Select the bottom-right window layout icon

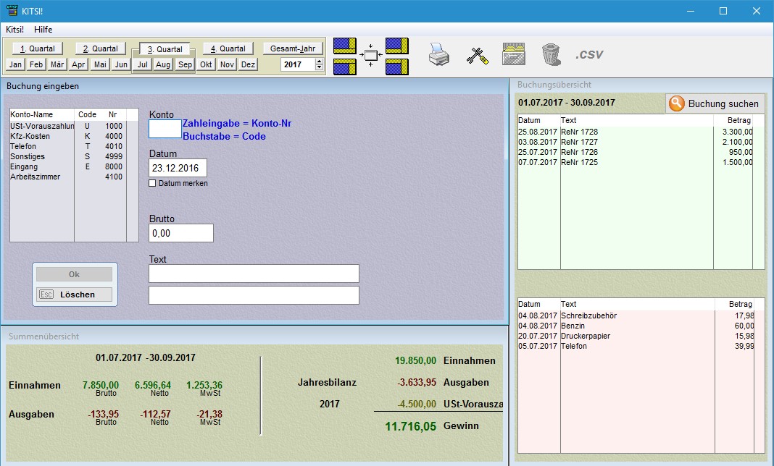coord(397,67)
